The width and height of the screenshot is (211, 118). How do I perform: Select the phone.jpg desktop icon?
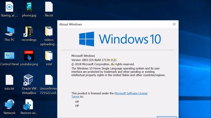click(x=29, y=7)
